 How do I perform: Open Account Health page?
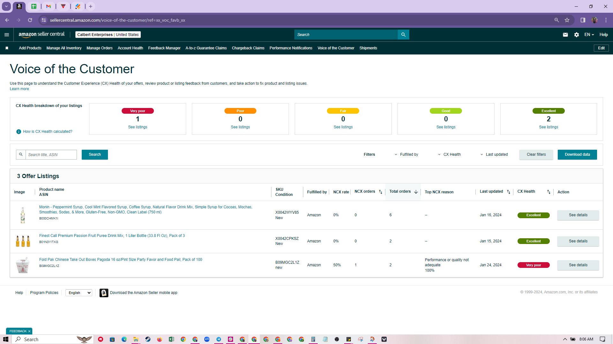[x=130, y=48]
